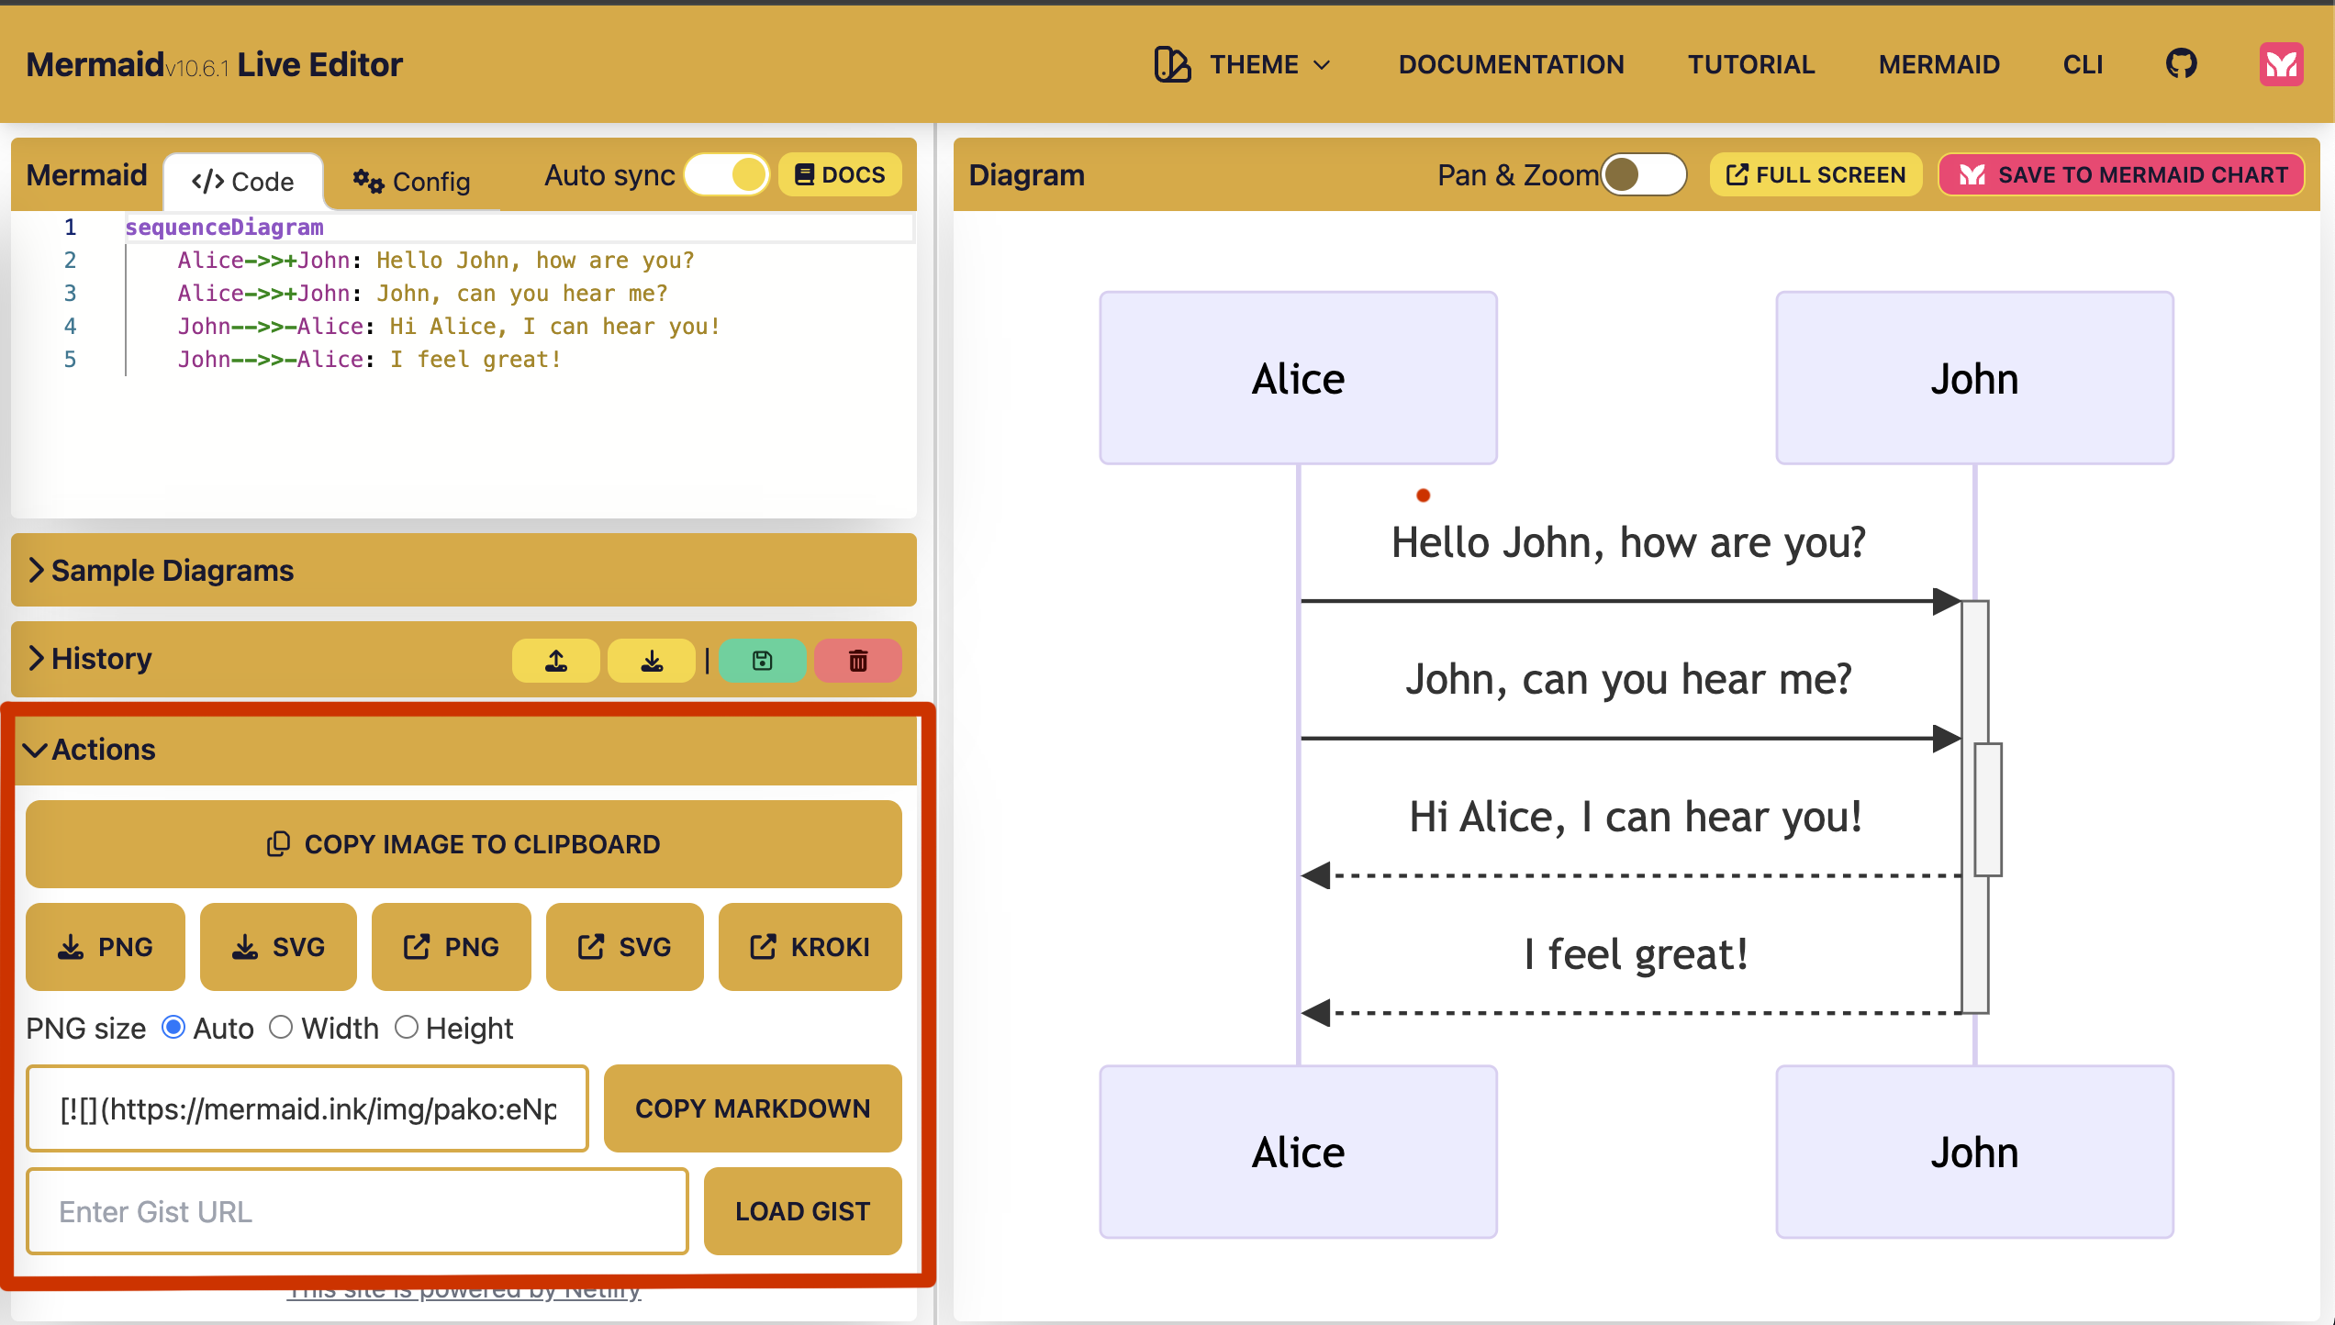
Task: Download the diagram as PNG
Action: coord(106,947)
